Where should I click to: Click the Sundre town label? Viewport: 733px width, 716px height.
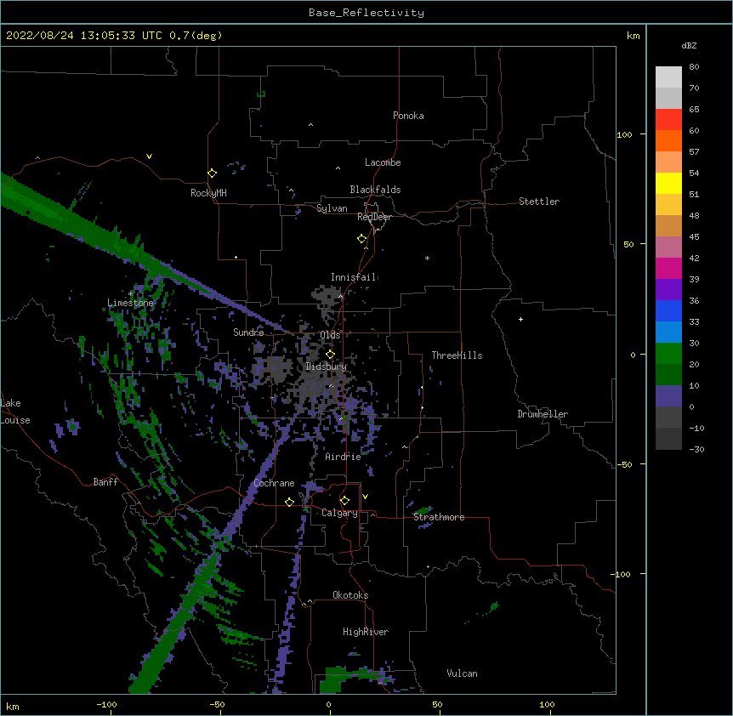248,332
